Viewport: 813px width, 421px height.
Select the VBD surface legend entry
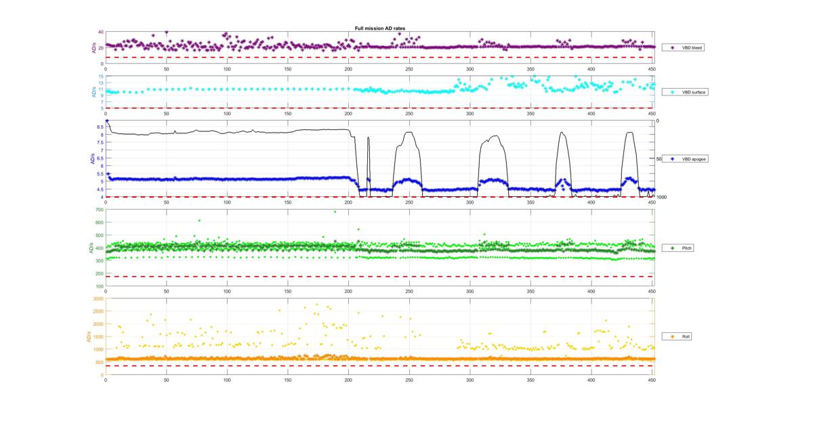pyautogui.click(x=686, y=91)
